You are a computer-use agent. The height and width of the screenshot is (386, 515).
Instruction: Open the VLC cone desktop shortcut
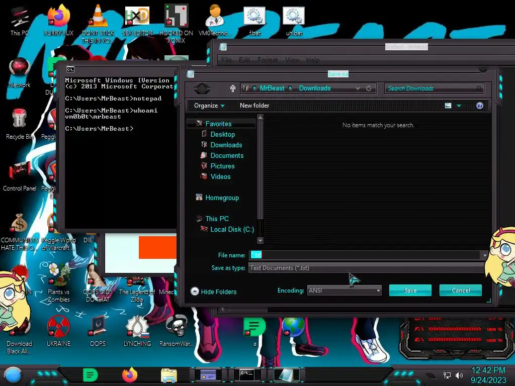98,24
